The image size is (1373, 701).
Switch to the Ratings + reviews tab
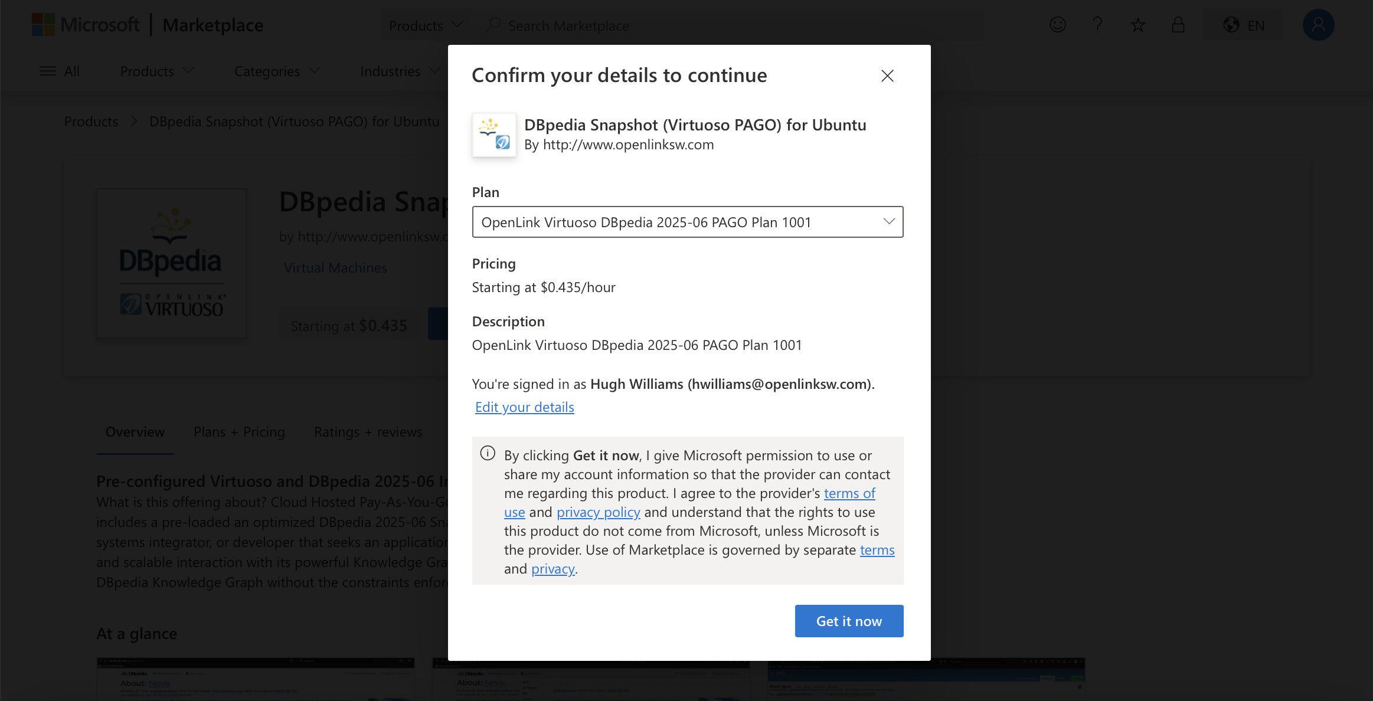368,432
